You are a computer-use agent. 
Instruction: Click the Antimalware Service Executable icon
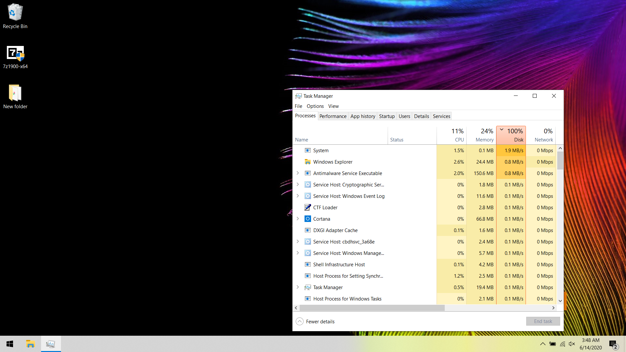point(307,173)
